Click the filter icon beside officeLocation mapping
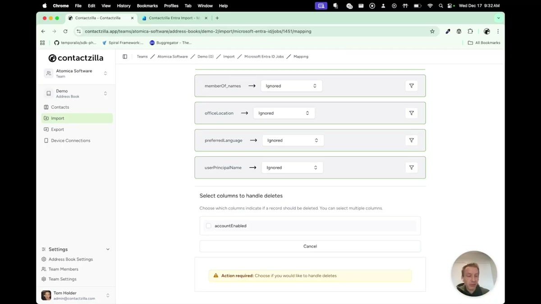The height and width of the screenshot is (304, 541). click(411, 113)
